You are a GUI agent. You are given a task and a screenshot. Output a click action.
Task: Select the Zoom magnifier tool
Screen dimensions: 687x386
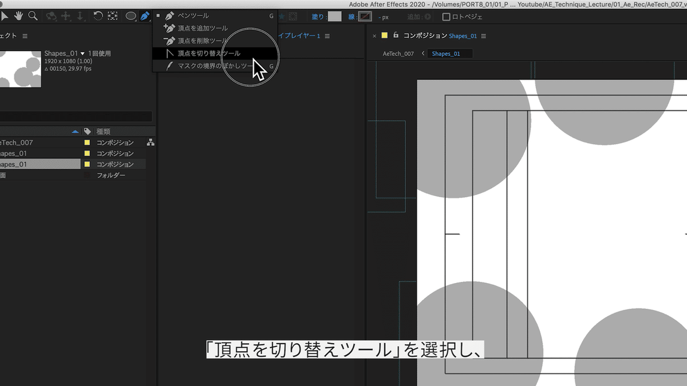point(33,16)
